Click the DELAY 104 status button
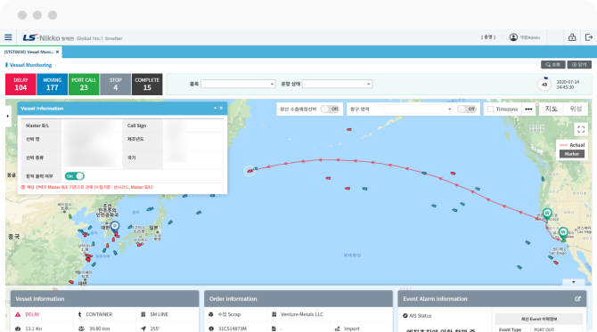The image size is (597, 332). tap(20, 84)
